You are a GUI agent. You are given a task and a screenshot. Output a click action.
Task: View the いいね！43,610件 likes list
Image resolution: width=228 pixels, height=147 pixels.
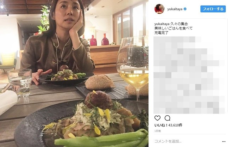tap(168, 125)
